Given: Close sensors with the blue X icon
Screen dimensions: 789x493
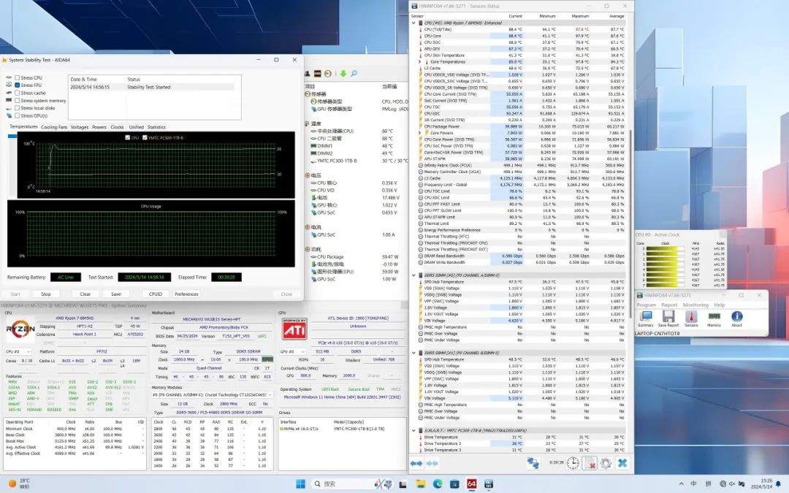Looking at the screenshot, I should (622, 463).
